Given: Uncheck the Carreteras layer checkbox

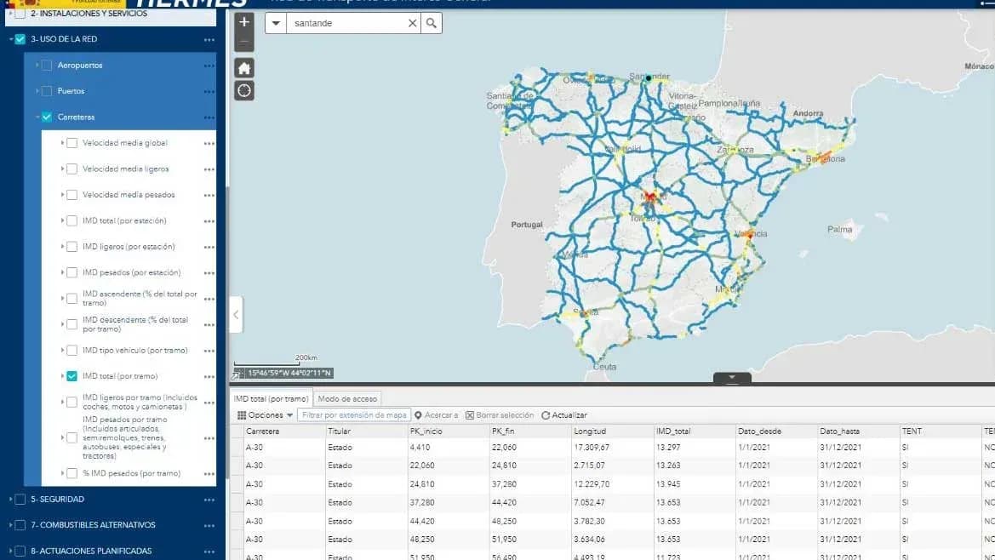Looking at the screenshot, I should pyautogui.click(x=47, y=117).
